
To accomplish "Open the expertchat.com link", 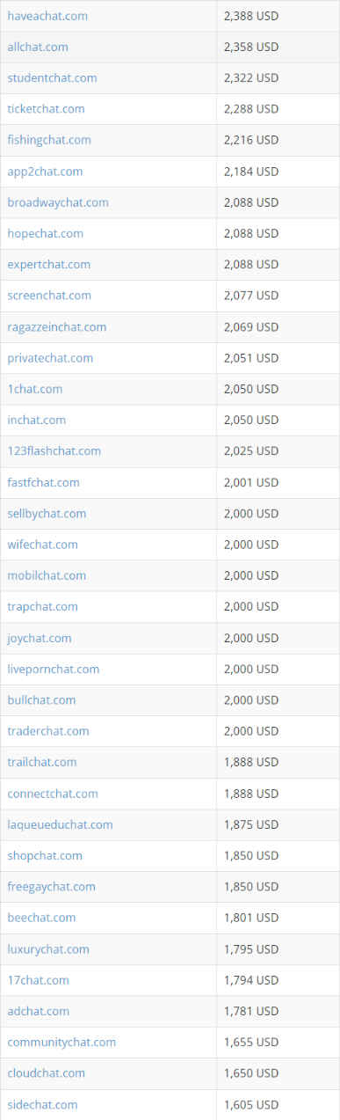I will (x=48, y=265).
